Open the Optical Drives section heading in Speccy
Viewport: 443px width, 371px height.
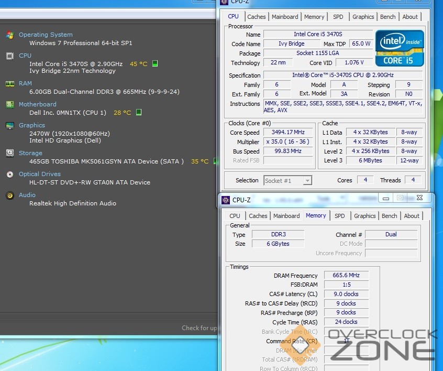[x=40, y=174]
